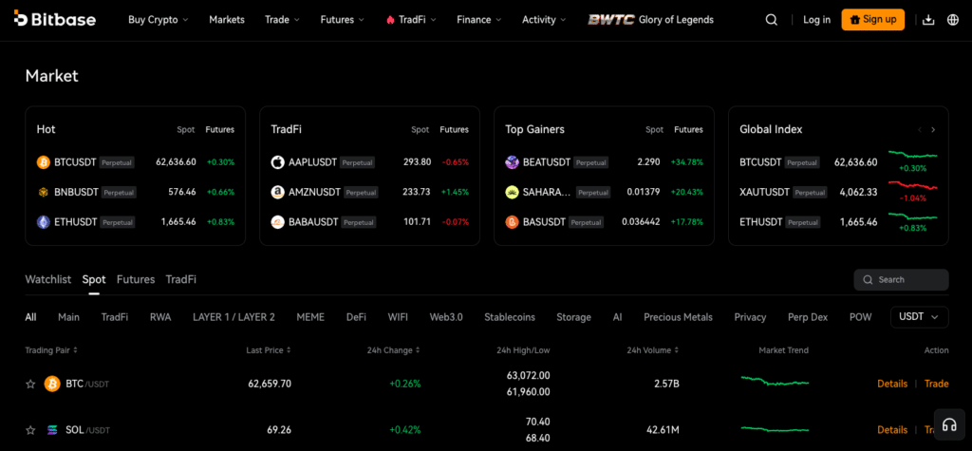Image resolution: width=972 pixels, height=451 pixels.
Task: Sort table by 24h Change
Action: click(x=394, y=350)
